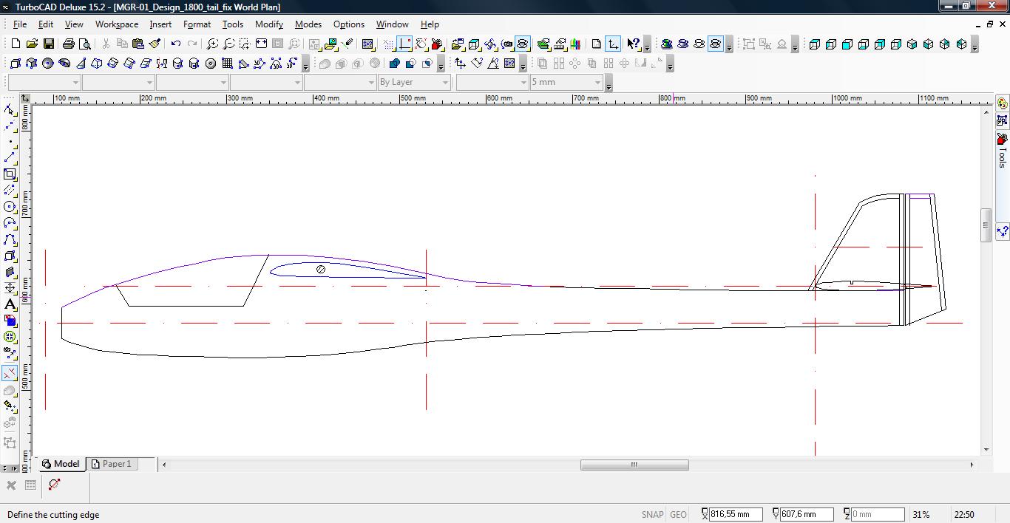Click the context Help arrow-question icon

(x=634, y=44)
